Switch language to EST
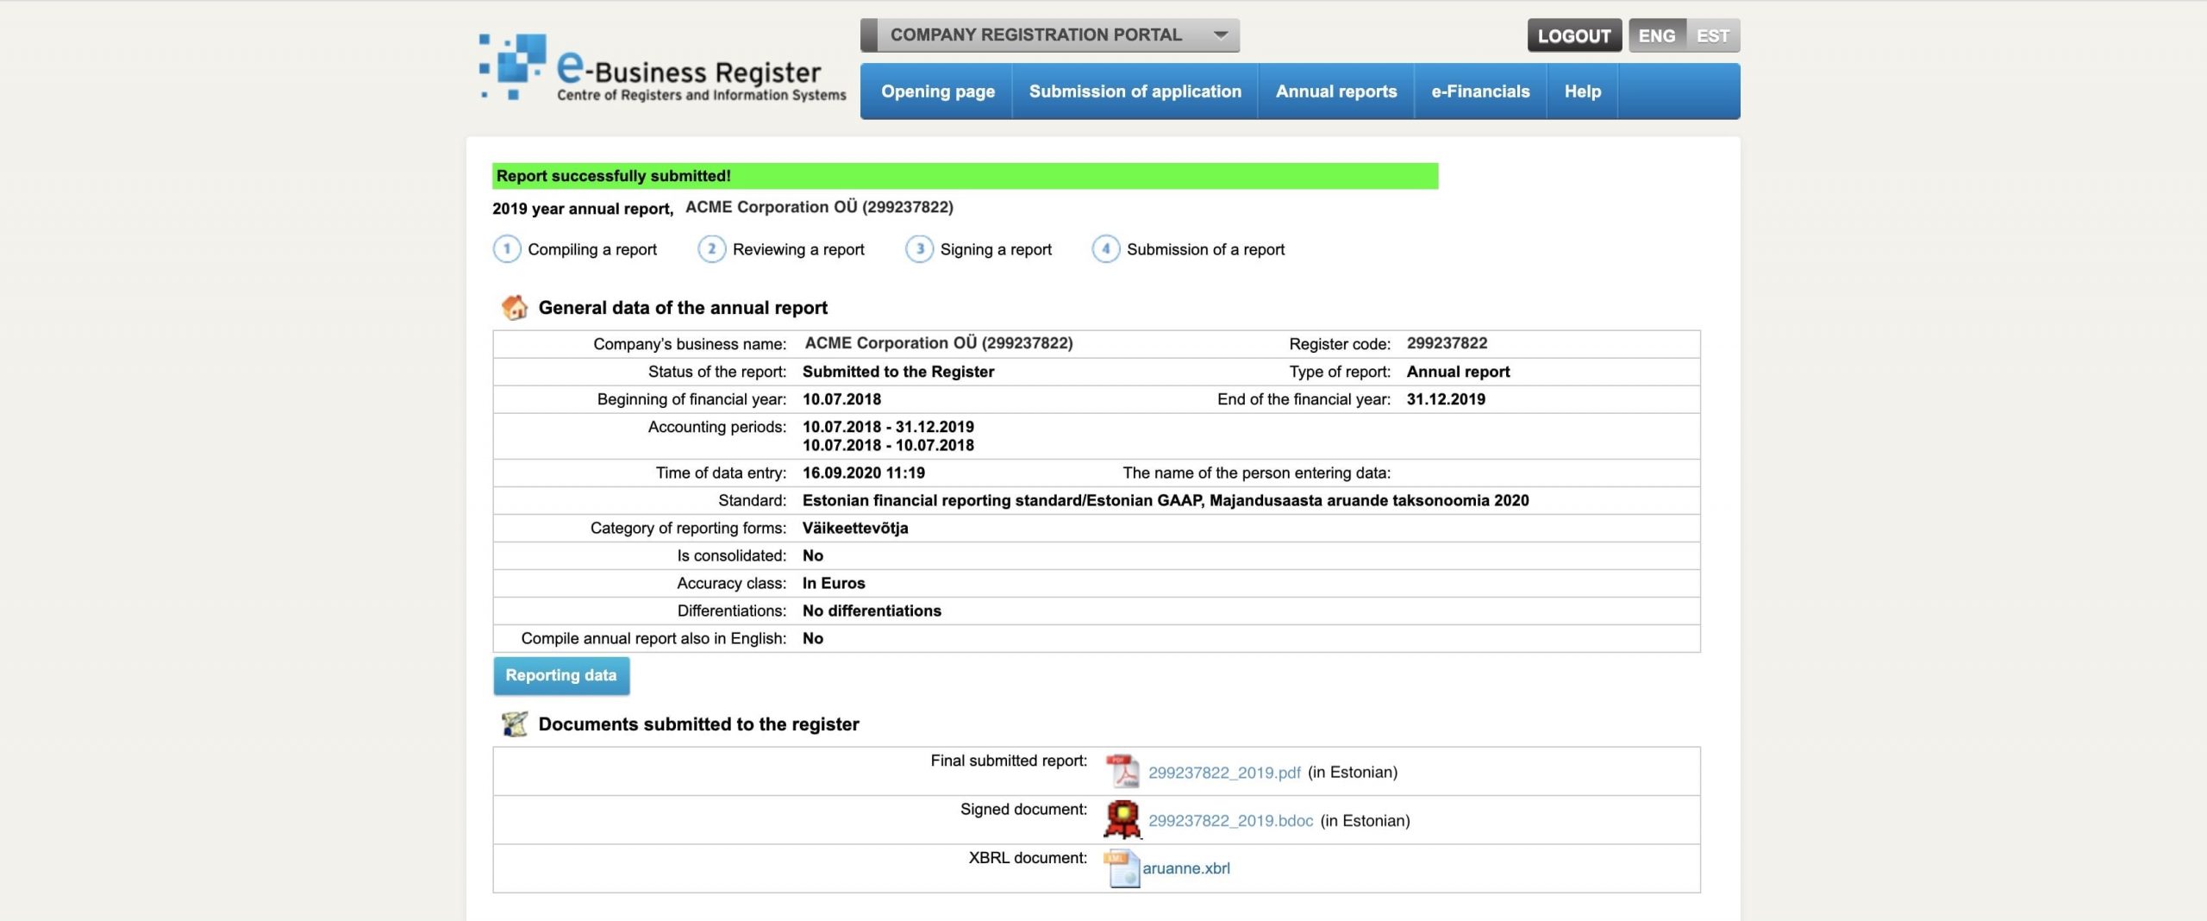Screen dimensions: 2207x921 pyautogui.click(x=1712, y=35)
